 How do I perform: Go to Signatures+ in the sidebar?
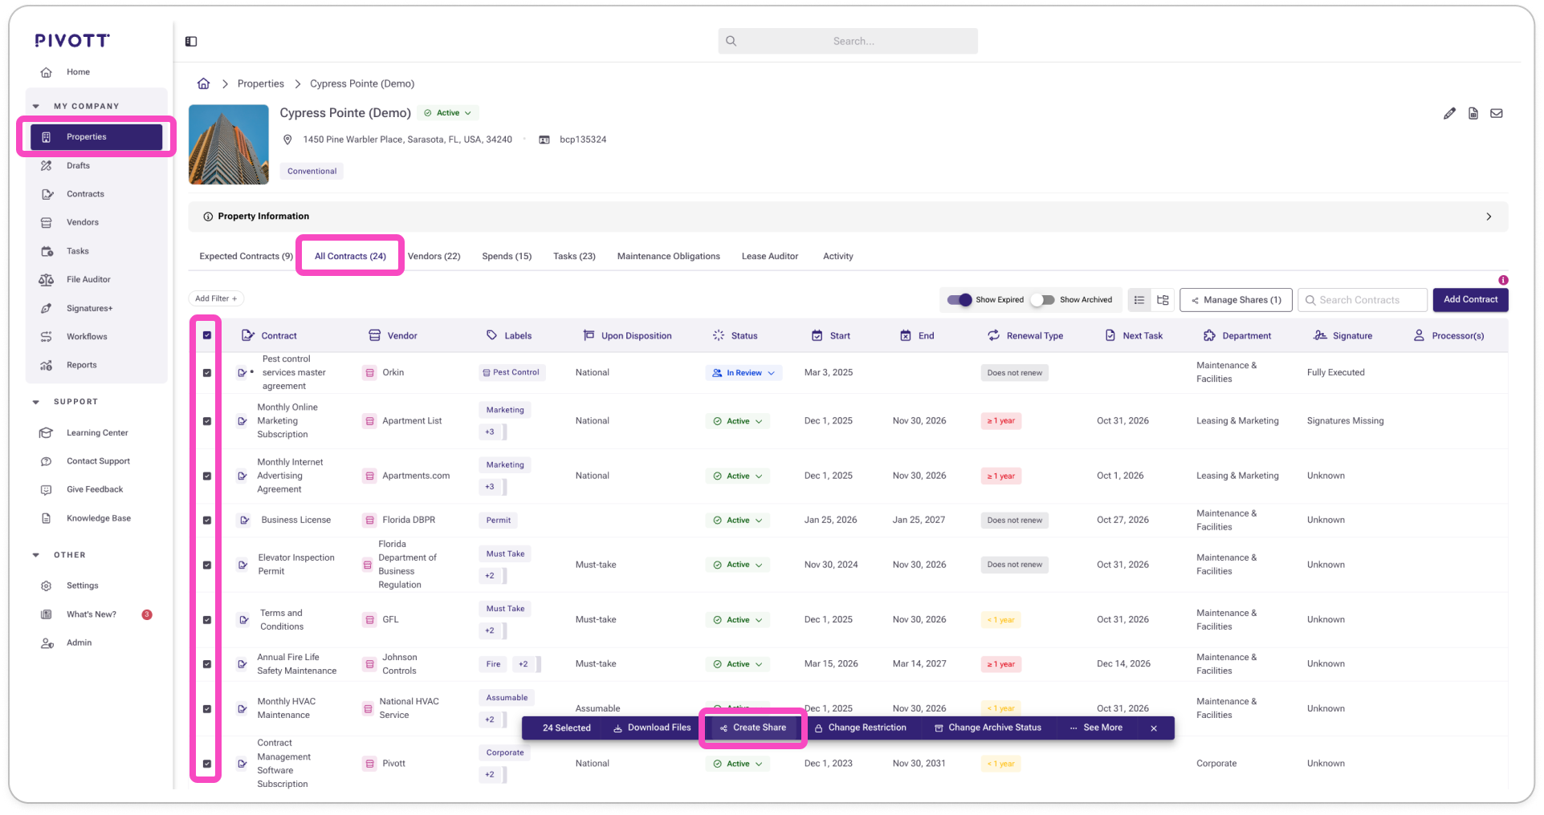[89, 308]
